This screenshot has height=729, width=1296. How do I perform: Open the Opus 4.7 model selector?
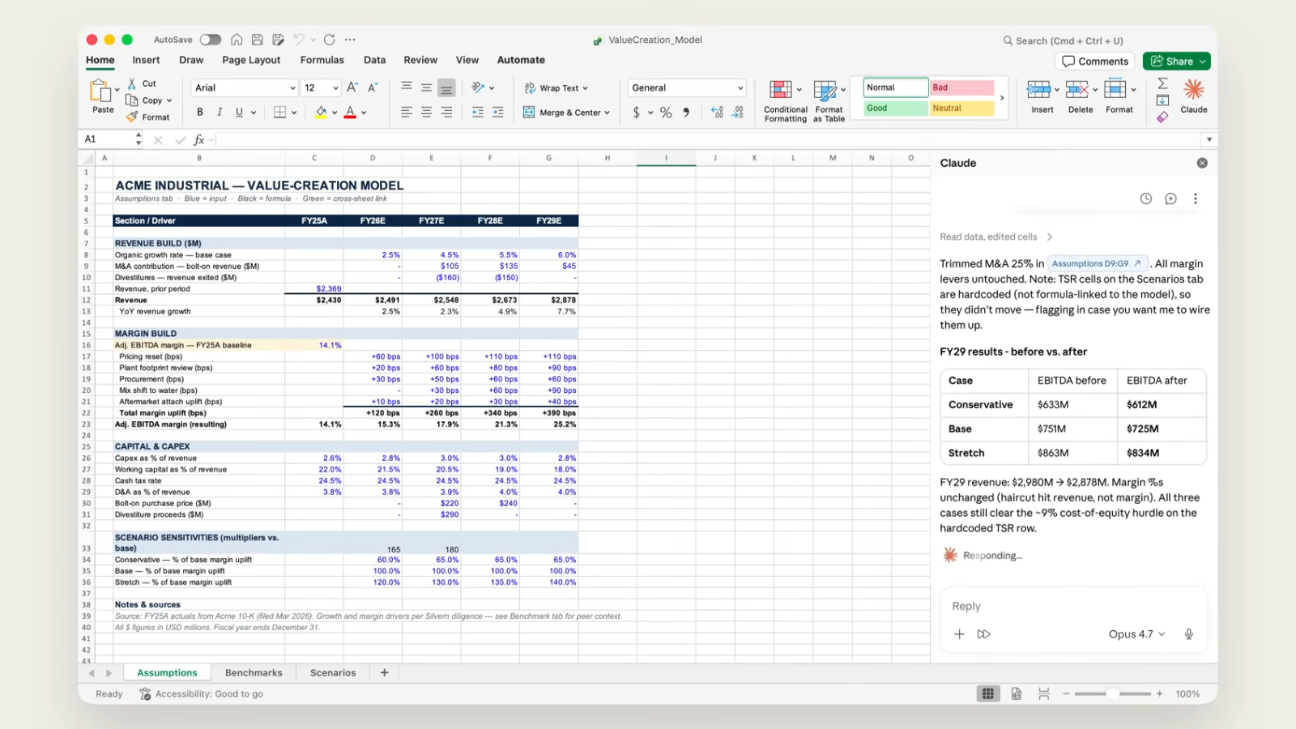(1136, 634)
